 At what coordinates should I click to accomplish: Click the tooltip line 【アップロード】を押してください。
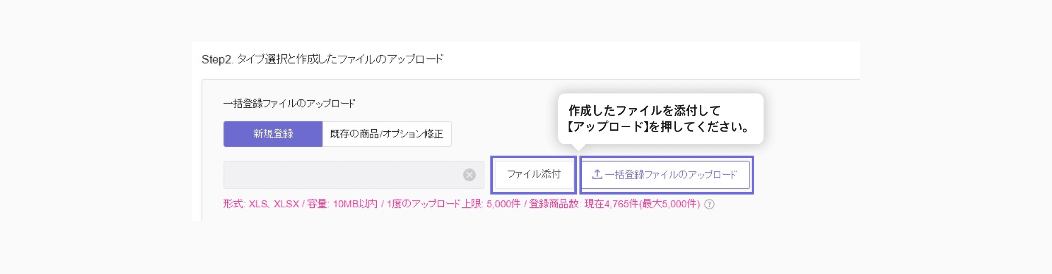point(658,127)
